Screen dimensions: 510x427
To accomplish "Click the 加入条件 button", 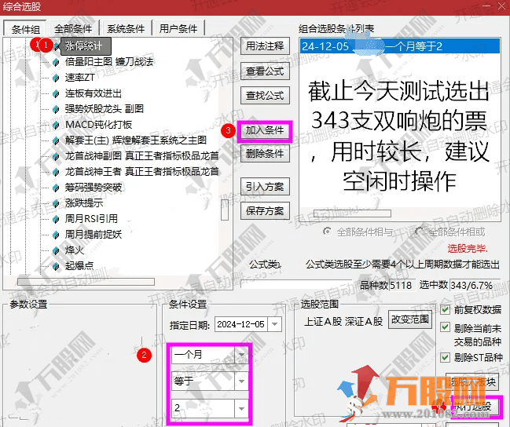I will click(265, 130).
